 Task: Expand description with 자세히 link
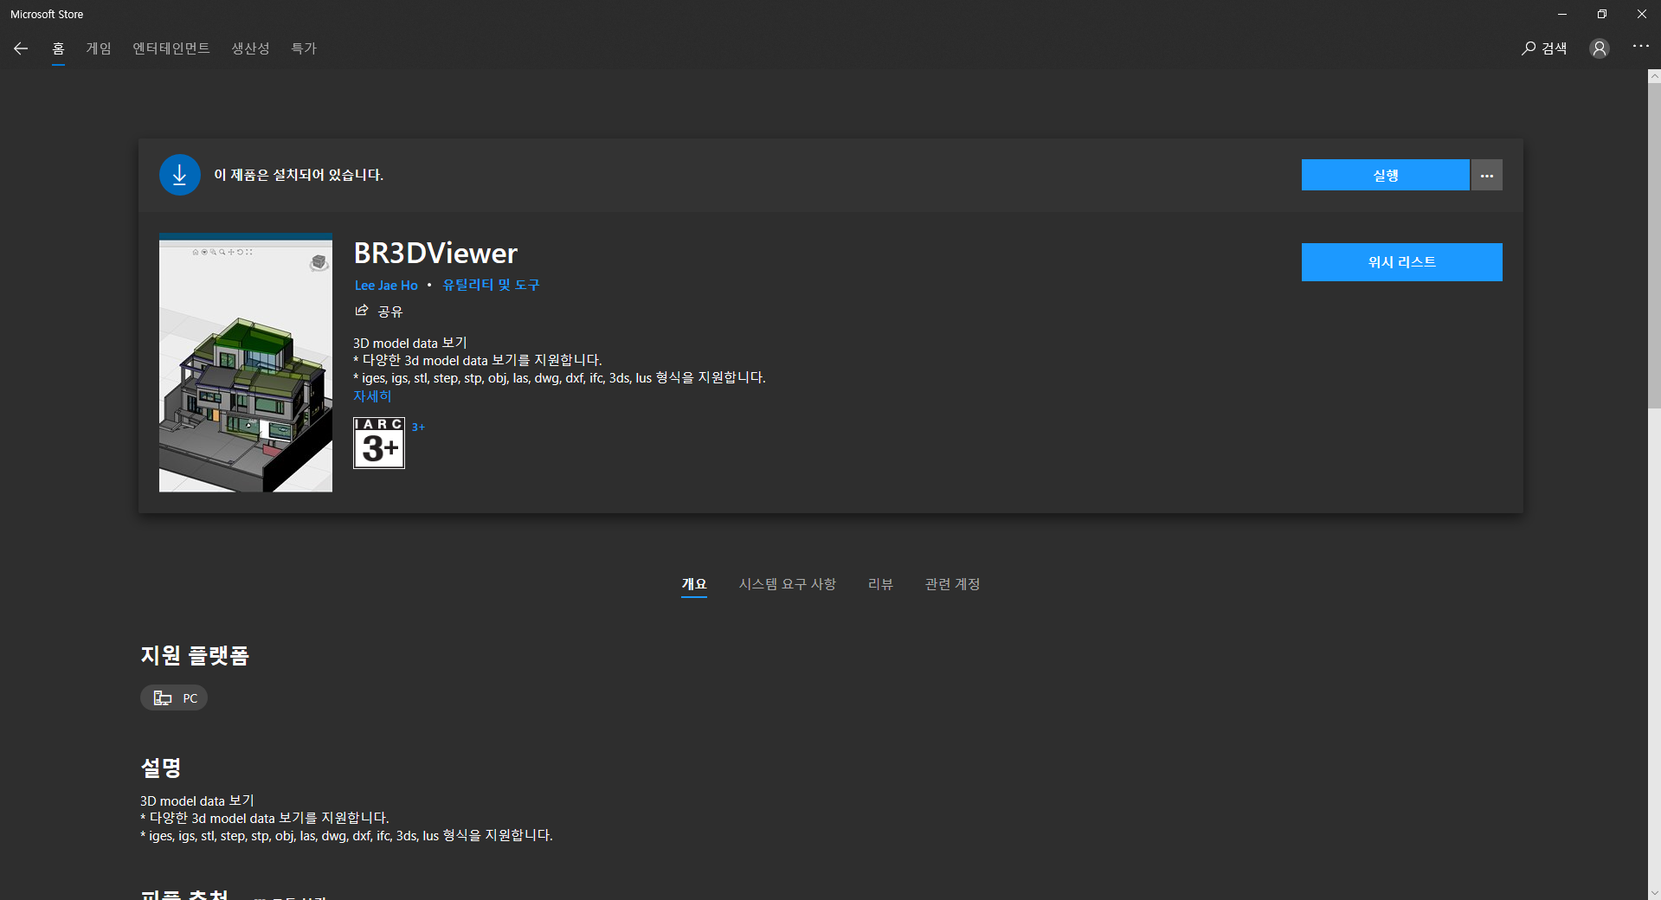[x=372, y=396]
